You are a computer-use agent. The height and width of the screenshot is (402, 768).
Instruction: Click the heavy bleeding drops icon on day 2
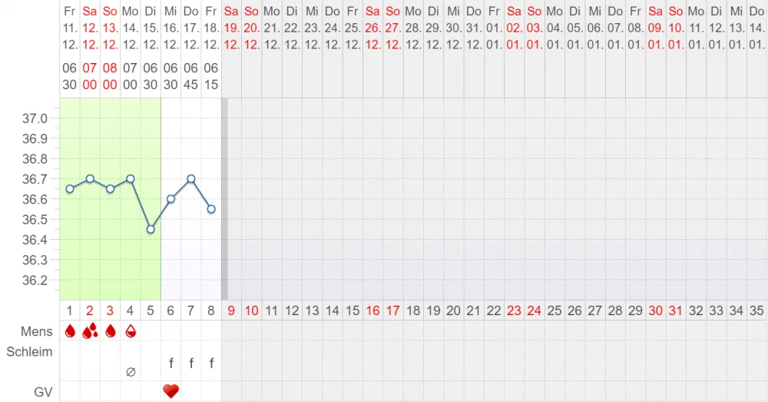pyautogui.click(x=90, y=331)
